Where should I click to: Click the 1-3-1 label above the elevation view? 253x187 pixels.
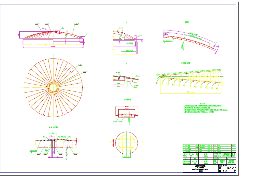tap(37, 24)
